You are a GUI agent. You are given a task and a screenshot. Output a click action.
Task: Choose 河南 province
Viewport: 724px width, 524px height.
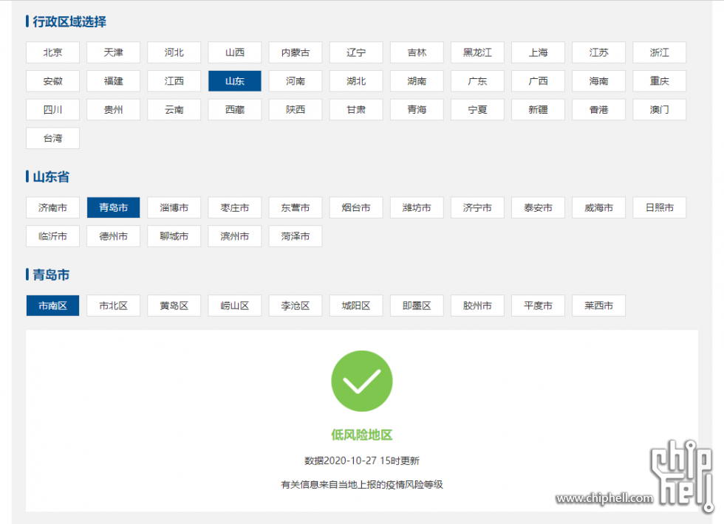(x=296, y=81)
